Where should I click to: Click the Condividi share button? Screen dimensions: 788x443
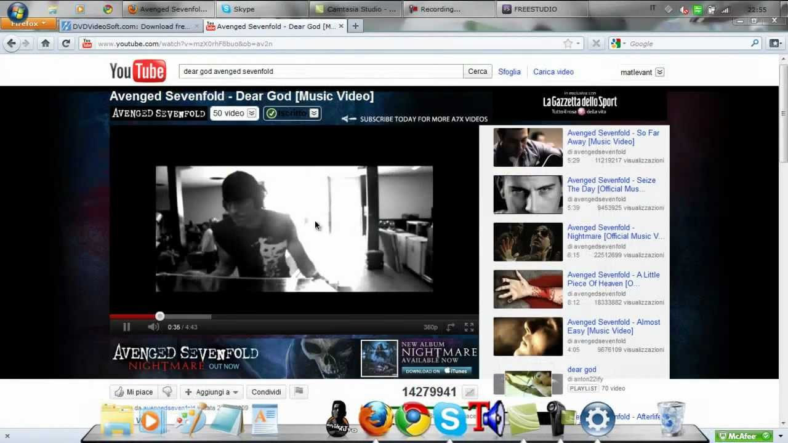(266, 391)
